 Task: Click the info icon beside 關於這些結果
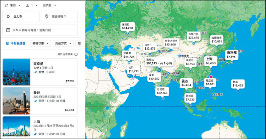76,54
